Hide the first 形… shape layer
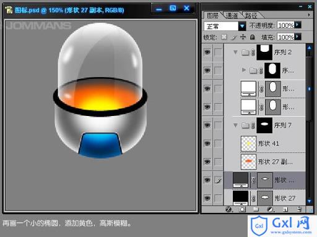317x237 pixels. [x=207, y=89]
